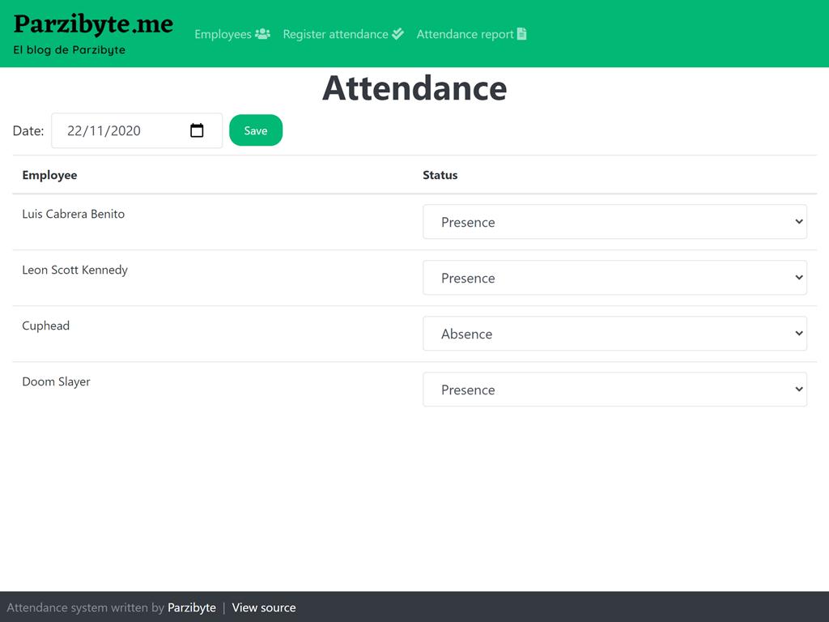Image resolution: width=829 pixels, height=622 pixels.
Task: Open Register attendance nav item
Action: [343, 34]
